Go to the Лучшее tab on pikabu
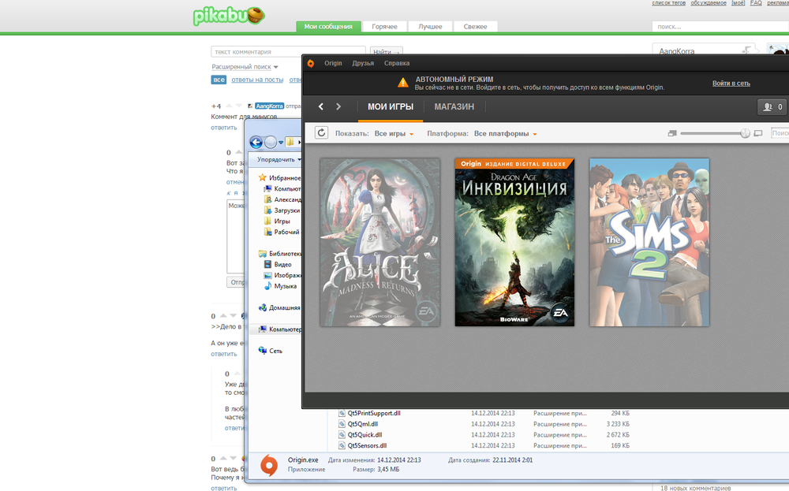Screen dimensions: 789x491 [430, 27]
